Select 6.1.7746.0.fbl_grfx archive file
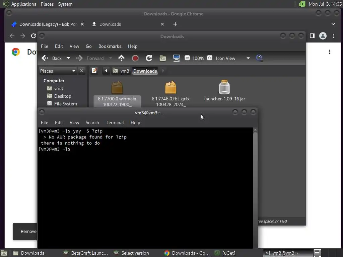Screen dimensions: 343x257 (171, 94)
